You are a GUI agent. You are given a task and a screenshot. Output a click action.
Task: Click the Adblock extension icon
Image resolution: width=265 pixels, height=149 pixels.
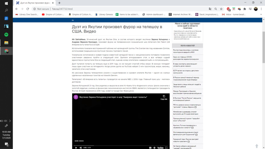pyautogui.click(x=229, y=9)
